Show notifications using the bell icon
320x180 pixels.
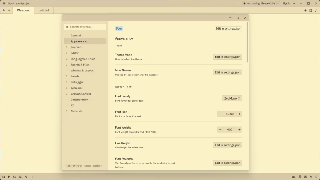coord(316,177)
